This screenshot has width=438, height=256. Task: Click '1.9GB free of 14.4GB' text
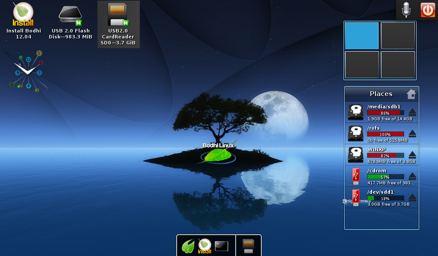(390, 119)
